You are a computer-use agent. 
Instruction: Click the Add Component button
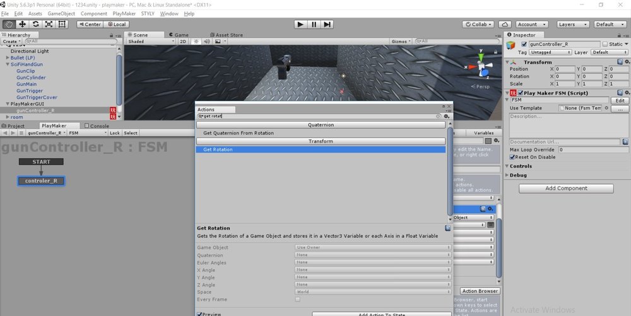tap(566, 188)
